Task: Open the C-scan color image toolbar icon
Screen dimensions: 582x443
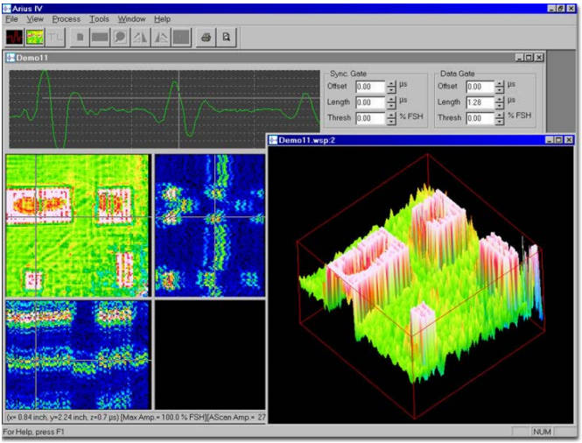Action: click(x=34, y=37)
